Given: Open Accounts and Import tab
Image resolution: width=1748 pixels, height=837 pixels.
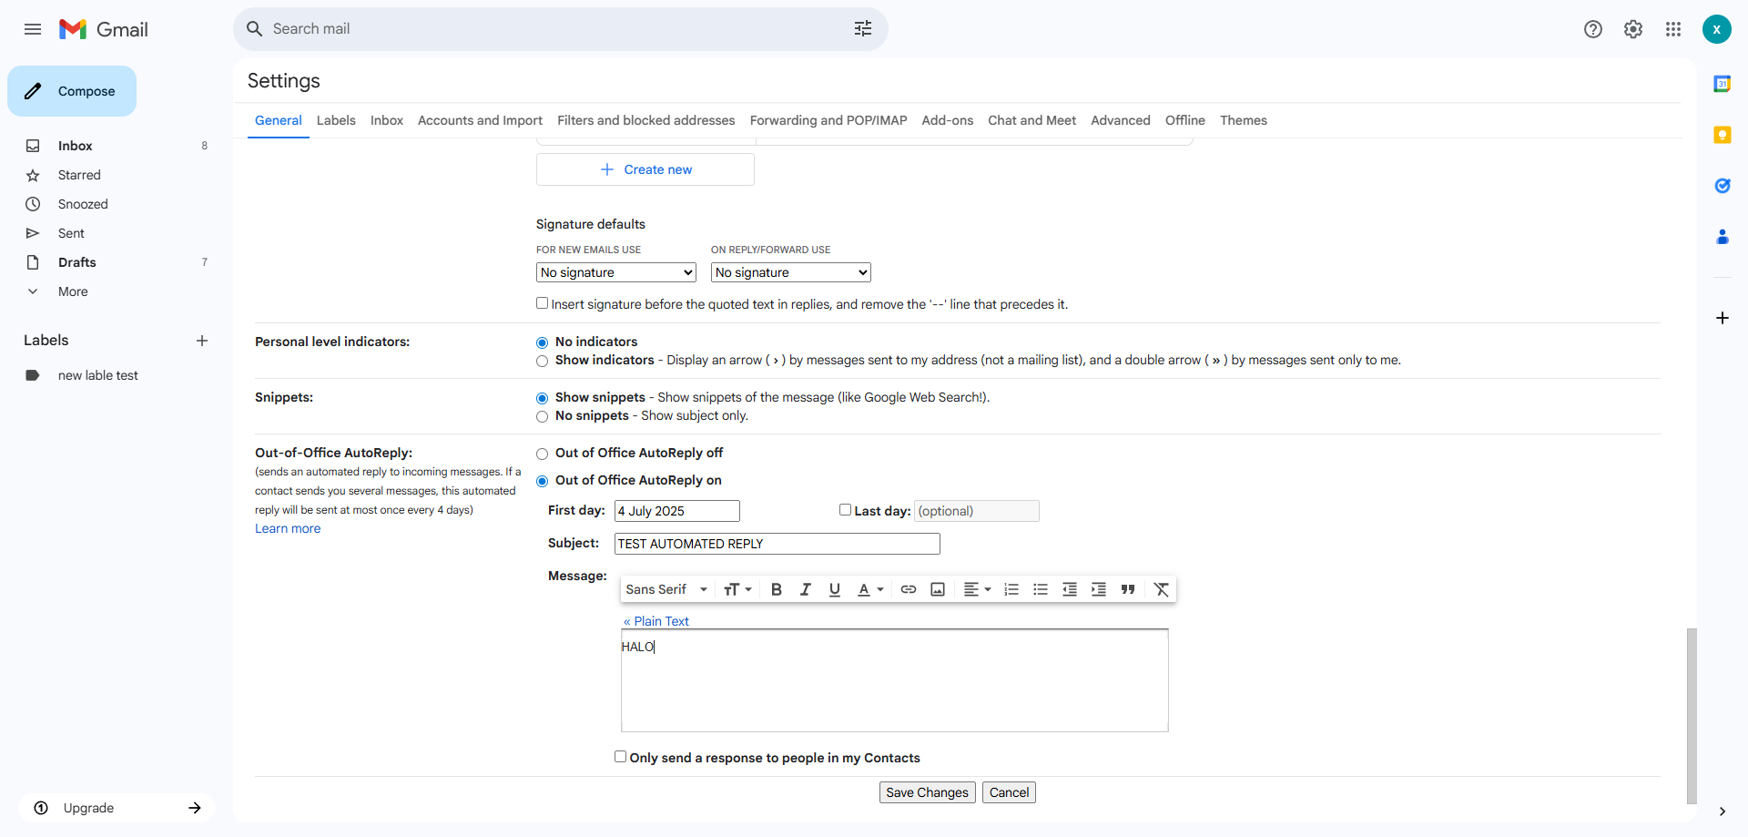Looking at the screenshot, I should (480, 120).
